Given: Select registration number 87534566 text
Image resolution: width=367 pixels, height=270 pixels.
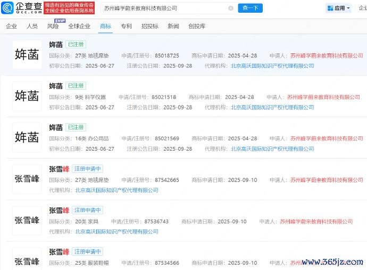Looking at the screenshot, I should point(167,263).
